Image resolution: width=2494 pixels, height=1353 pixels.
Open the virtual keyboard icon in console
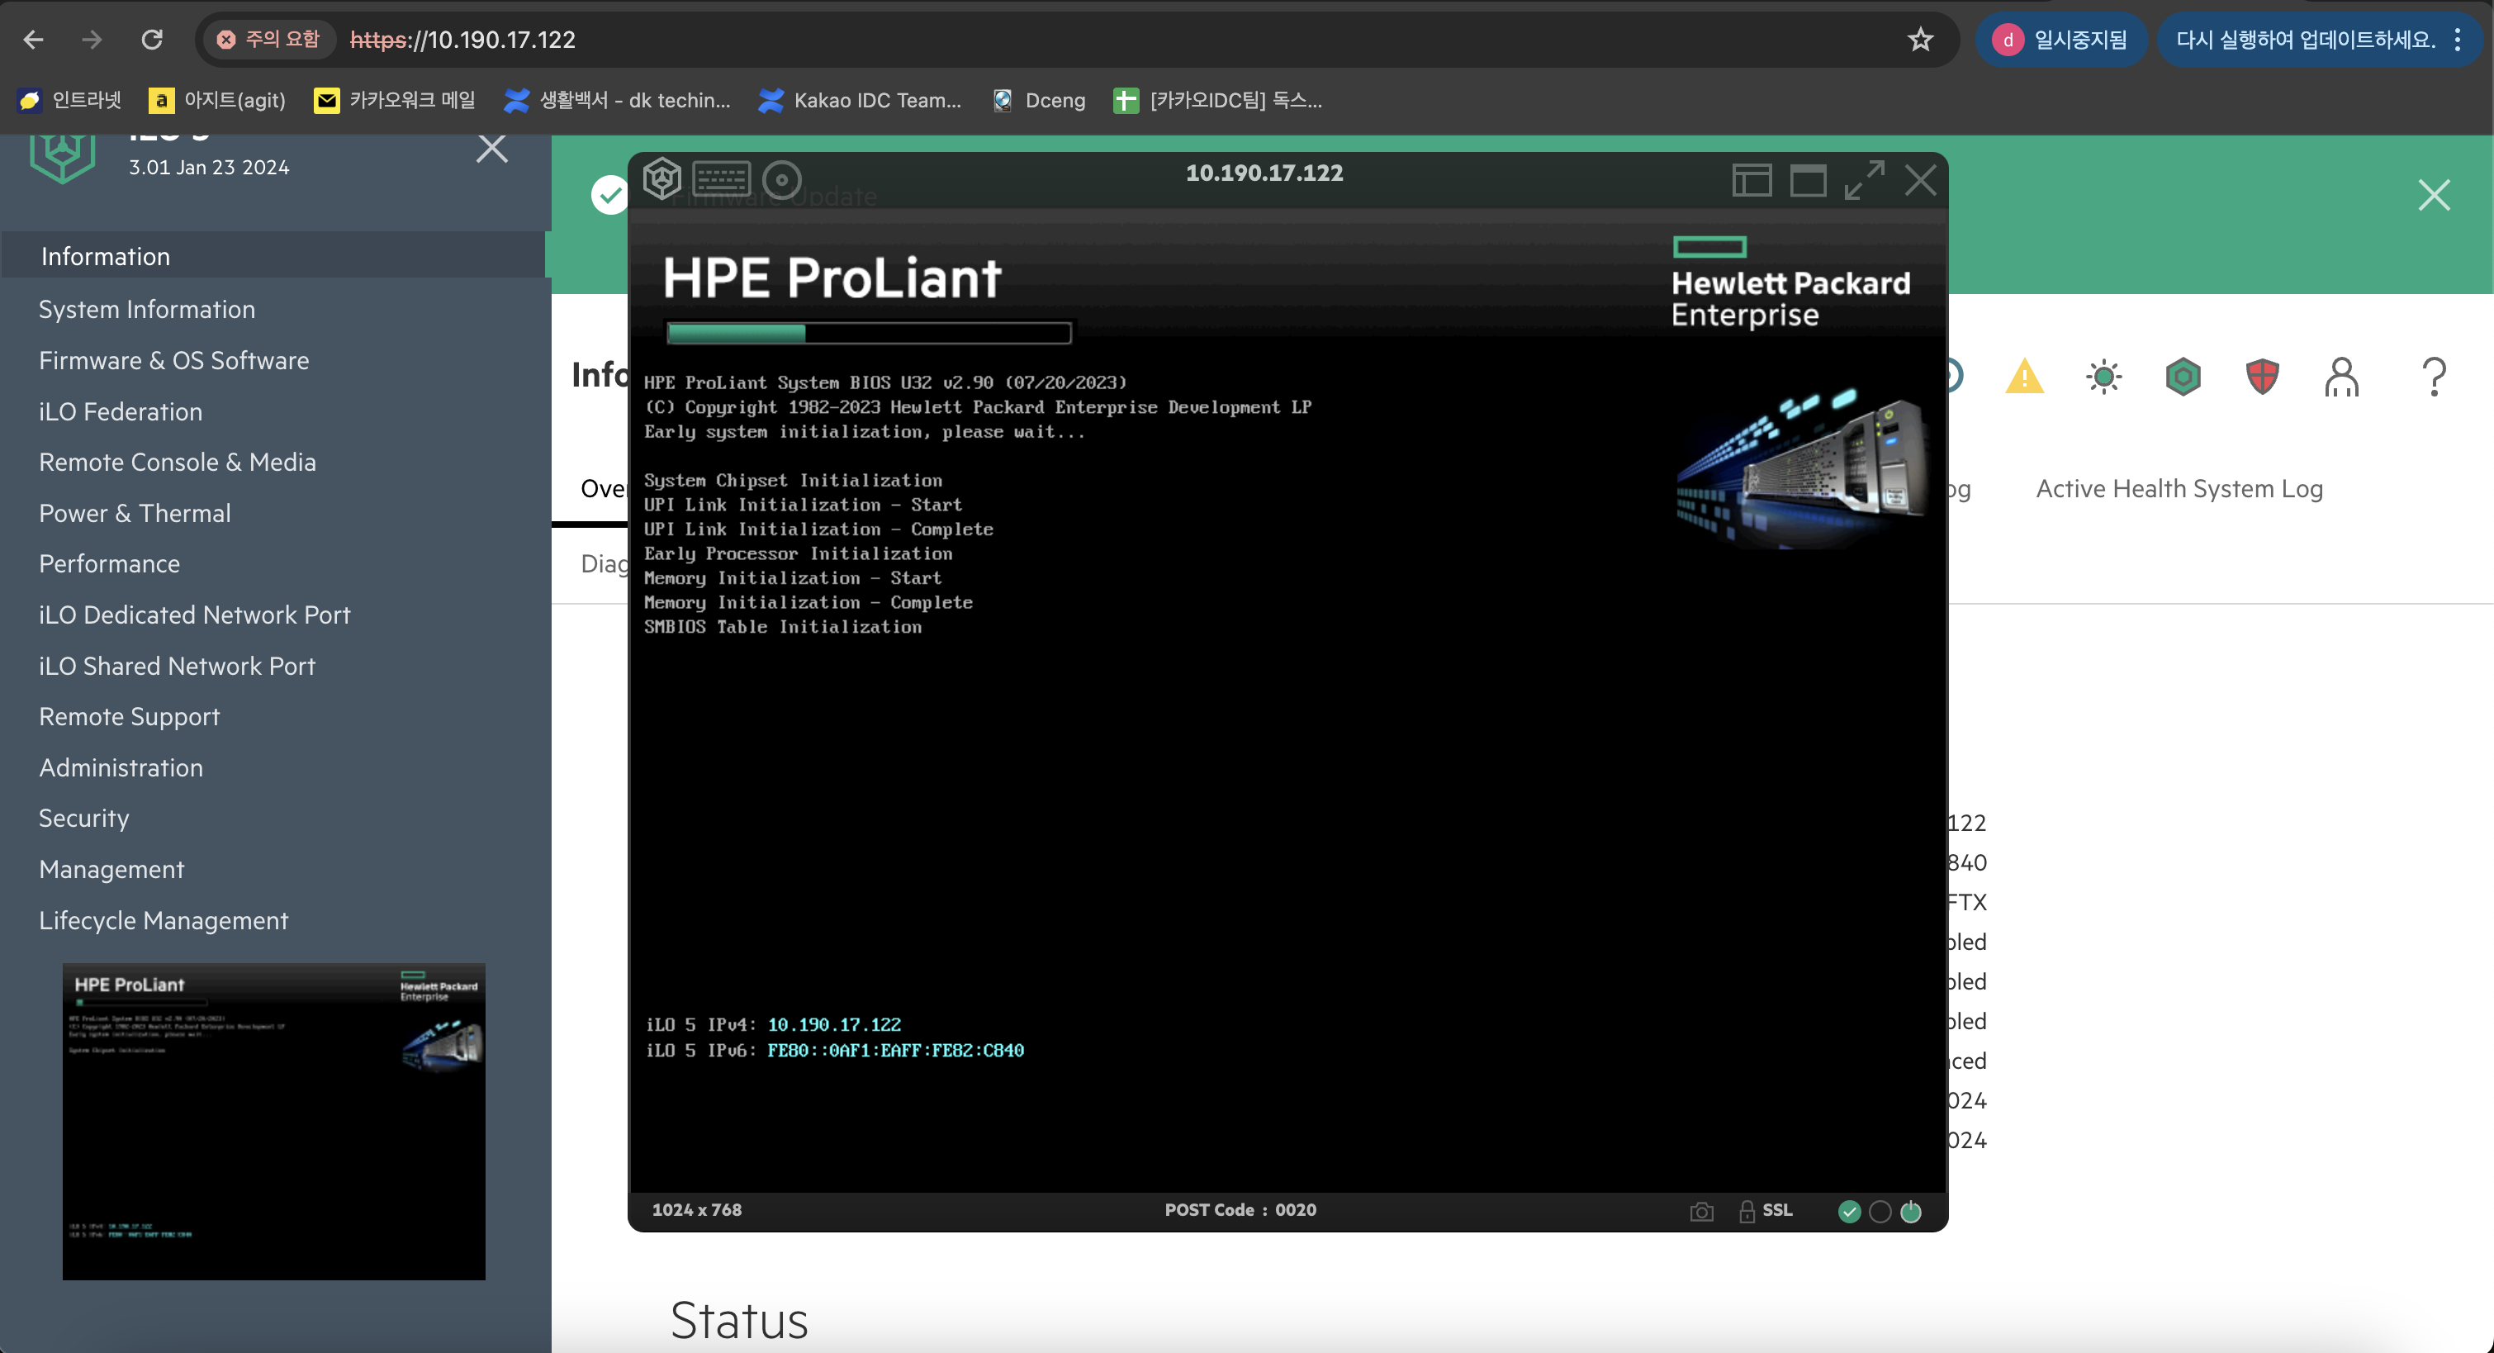point(721,179)
